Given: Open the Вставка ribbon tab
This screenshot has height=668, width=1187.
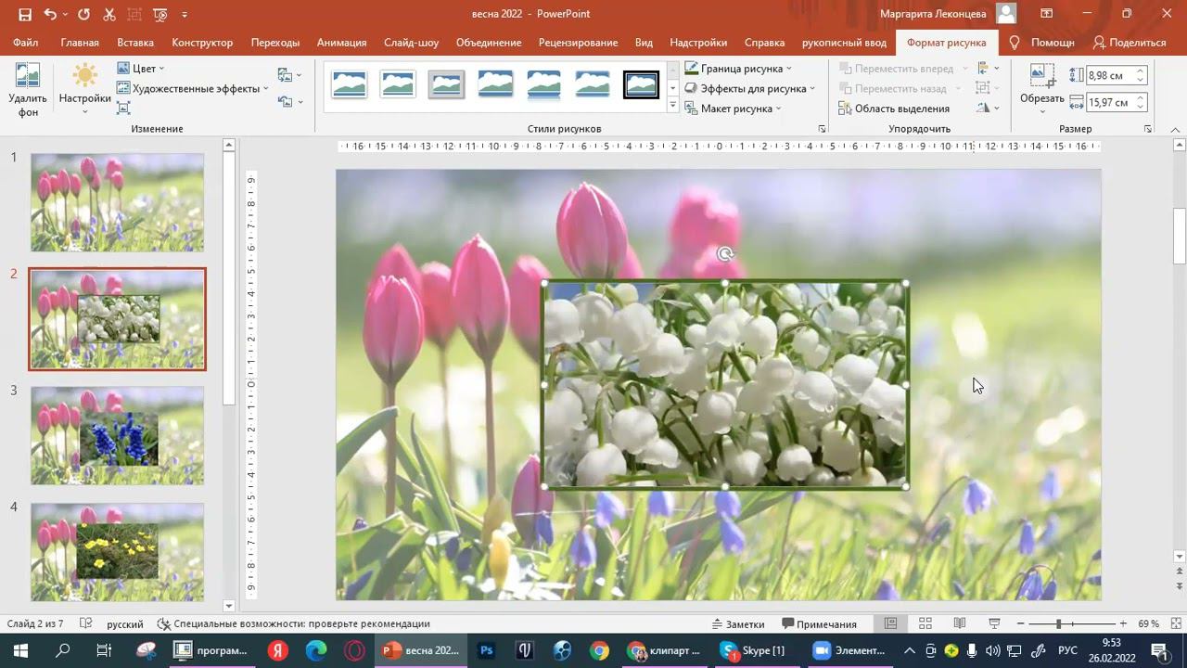Looking at the screenshot, I should click(x=135, y=43).
